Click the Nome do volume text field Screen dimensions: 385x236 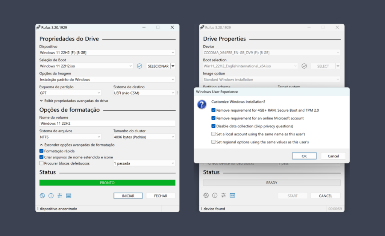tap(107, 123)
